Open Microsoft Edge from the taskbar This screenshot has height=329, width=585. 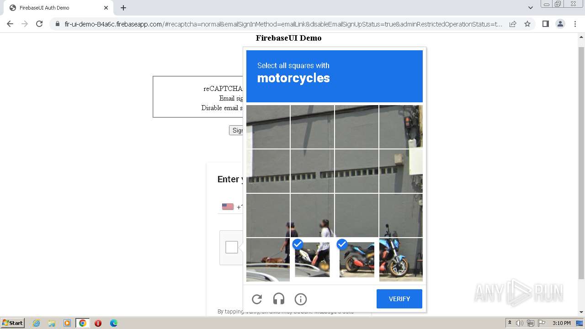click(114, 323)
